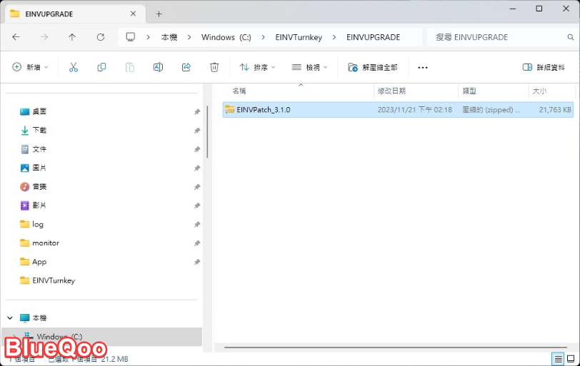
Task: Collapse the 本機 tree node
Action: pos(10,317)
